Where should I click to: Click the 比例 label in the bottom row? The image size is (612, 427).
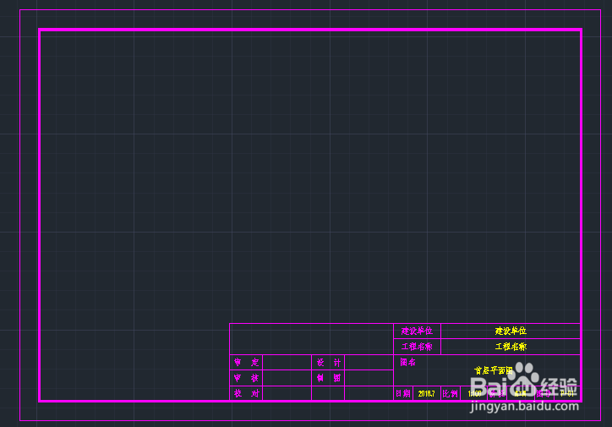click(450, 393)
